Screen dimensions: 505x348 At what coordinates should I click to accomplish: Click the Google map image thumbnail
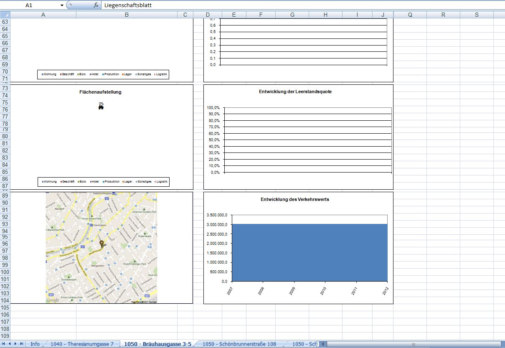102,248
